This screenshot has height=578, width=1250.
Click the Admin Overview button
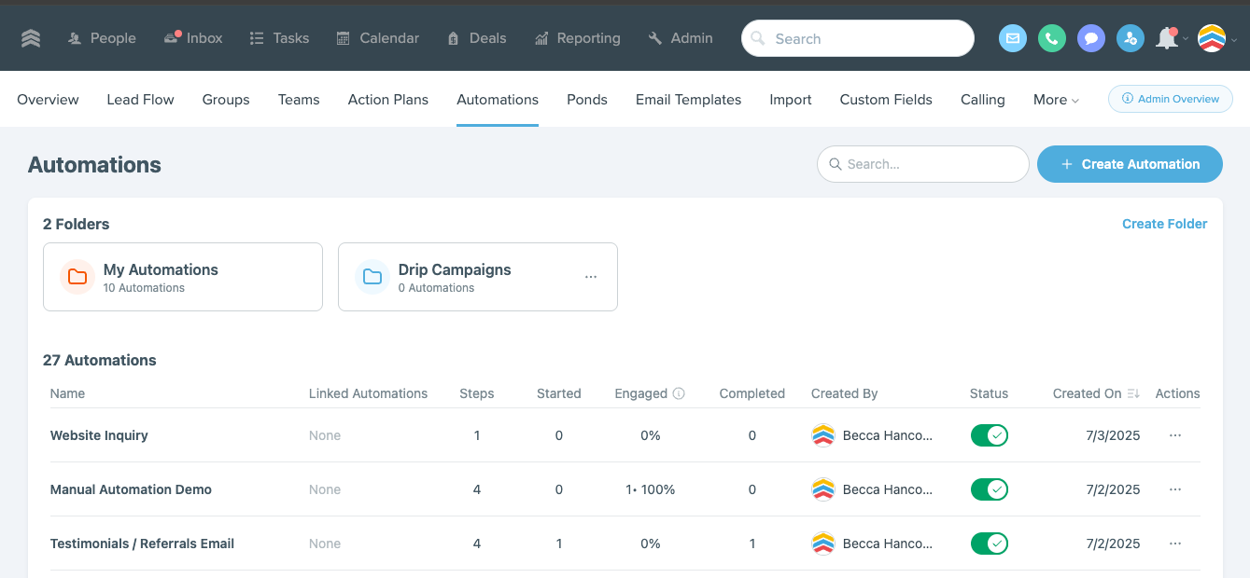pos(1171,99)
